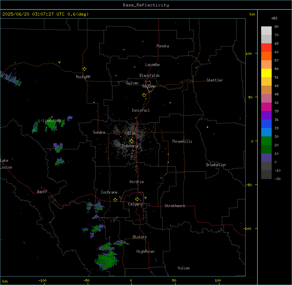Screen dimensions: 292x285
Task: Select the Limestone label
Action: point(52,120)
